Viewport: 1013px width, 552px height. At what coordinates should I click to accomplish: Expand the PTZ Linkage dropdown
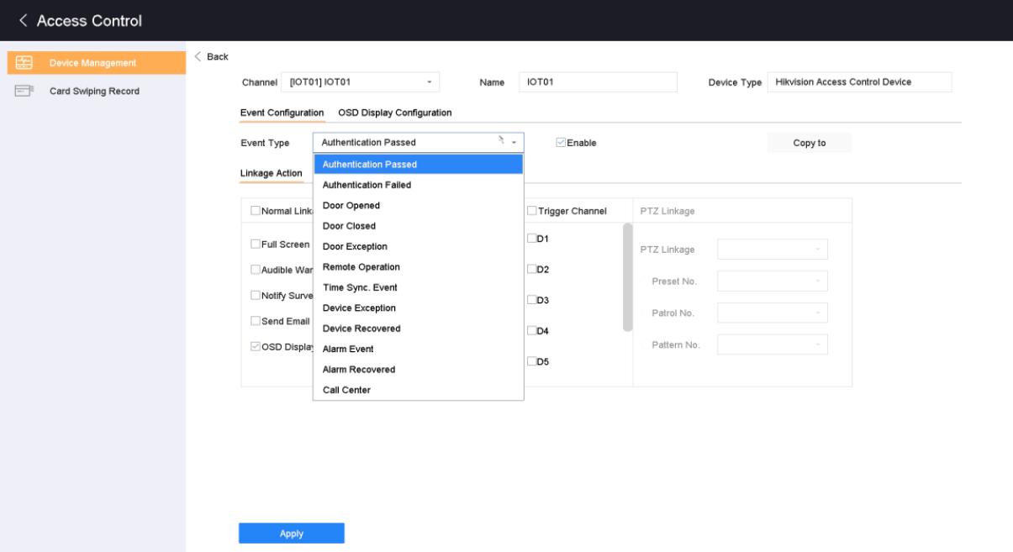(x=772, y=249)
